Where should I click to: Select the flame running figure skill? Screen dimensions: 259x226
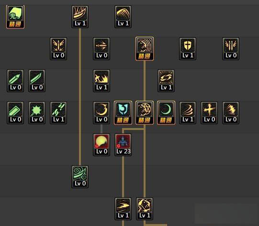[x=101, y=81]
